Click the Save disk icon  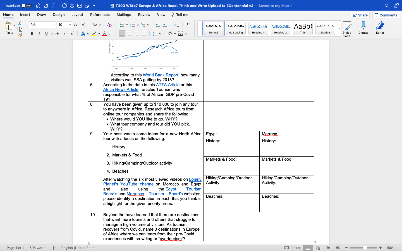coord(46,6)
